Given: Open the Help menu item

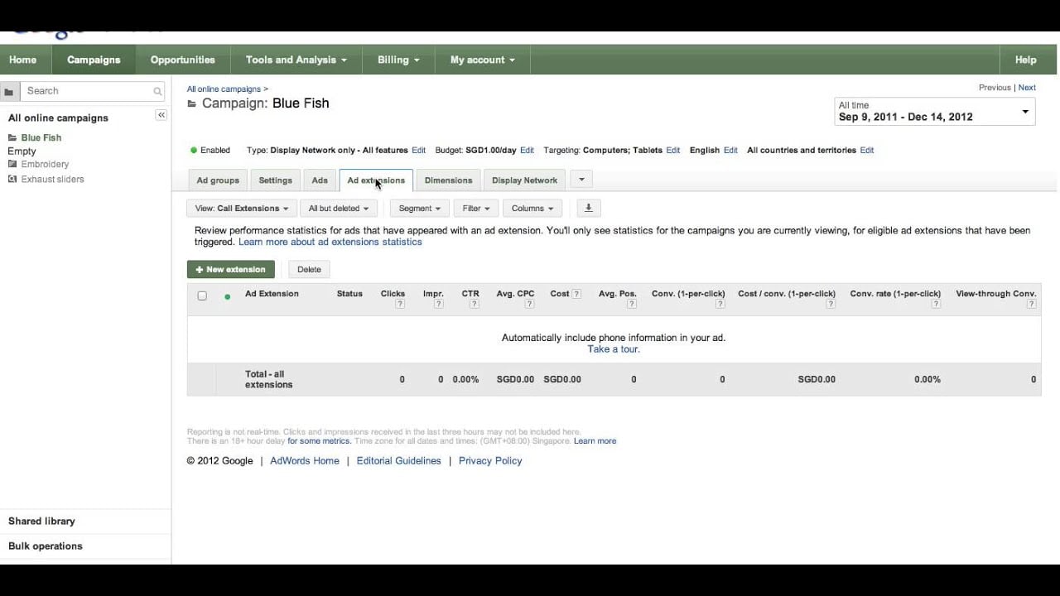Looking at the screenshot, I should [x=1026, y=60].
